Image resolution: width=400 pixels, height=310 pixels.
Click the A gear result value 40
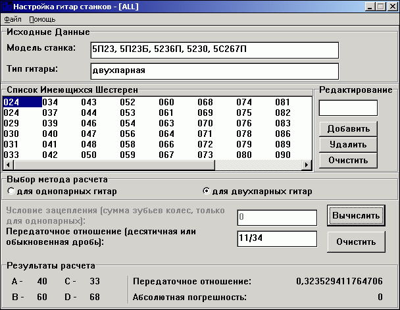(42, 281)
